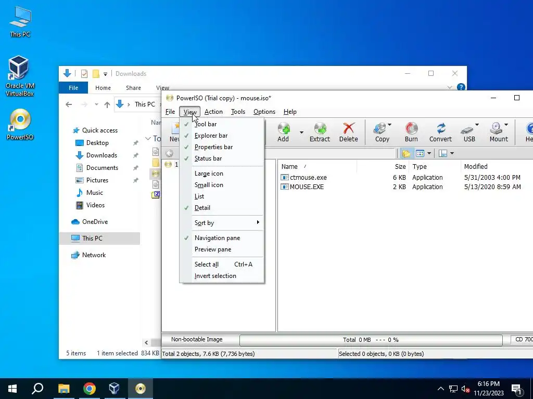Image resolution: width=533 pixels, height=399 pixels.
Task: Click the Convert toolbar icon
Action: [x=440, y=132]
